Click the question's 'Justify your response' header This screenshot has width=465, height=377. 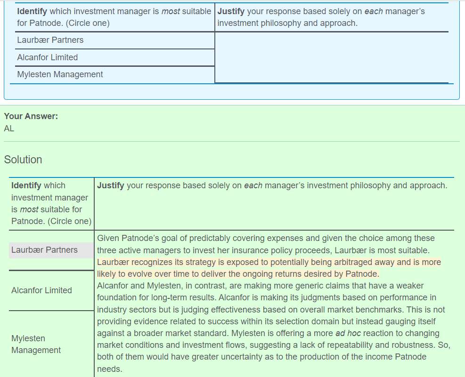(321, 17)
